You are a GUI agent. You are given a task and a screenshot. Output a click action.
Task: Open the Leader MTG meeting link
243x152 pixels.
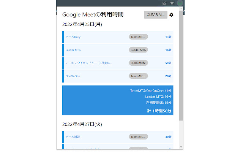click(73, 50)
